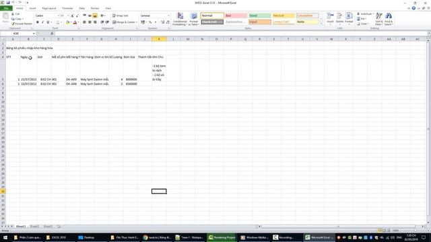This screenshot has height=242, width=431.
Task: Click the Insert Function fx icon
Action: pos(52,34)
